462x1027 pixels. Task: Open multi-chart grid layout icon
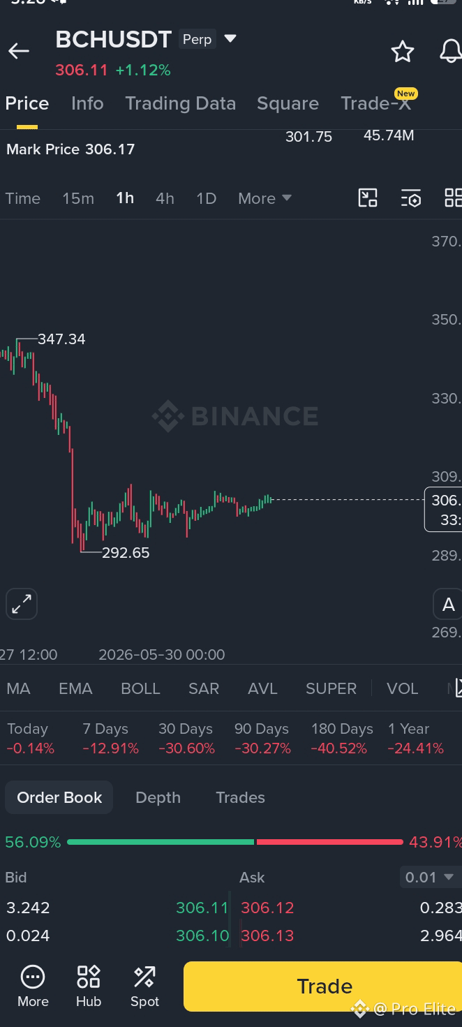point(453,198)
